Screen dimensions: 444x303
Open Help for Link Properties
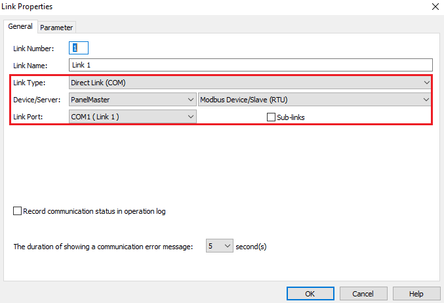pyautogui.click(x=416, y=294)
